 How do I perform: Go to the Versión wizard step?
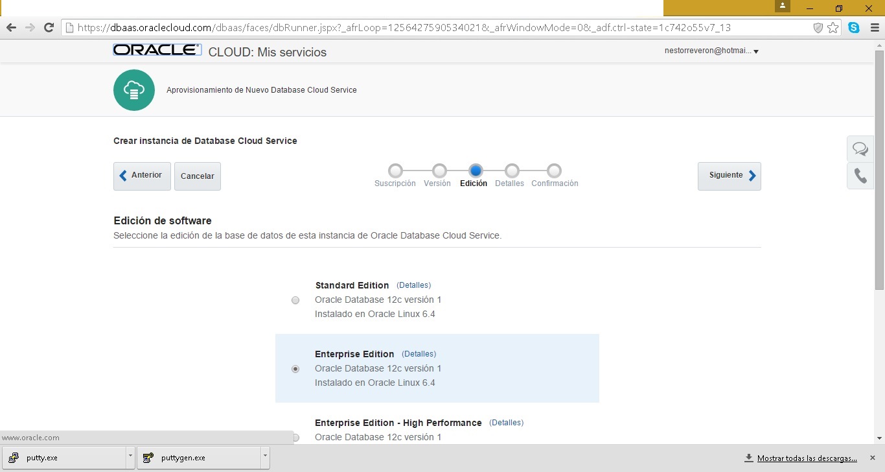click(439, 171)
